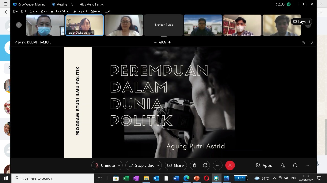Viewport: 327px width, 183px height.
Task: Click the Share content button
Action: click(176, 165)
